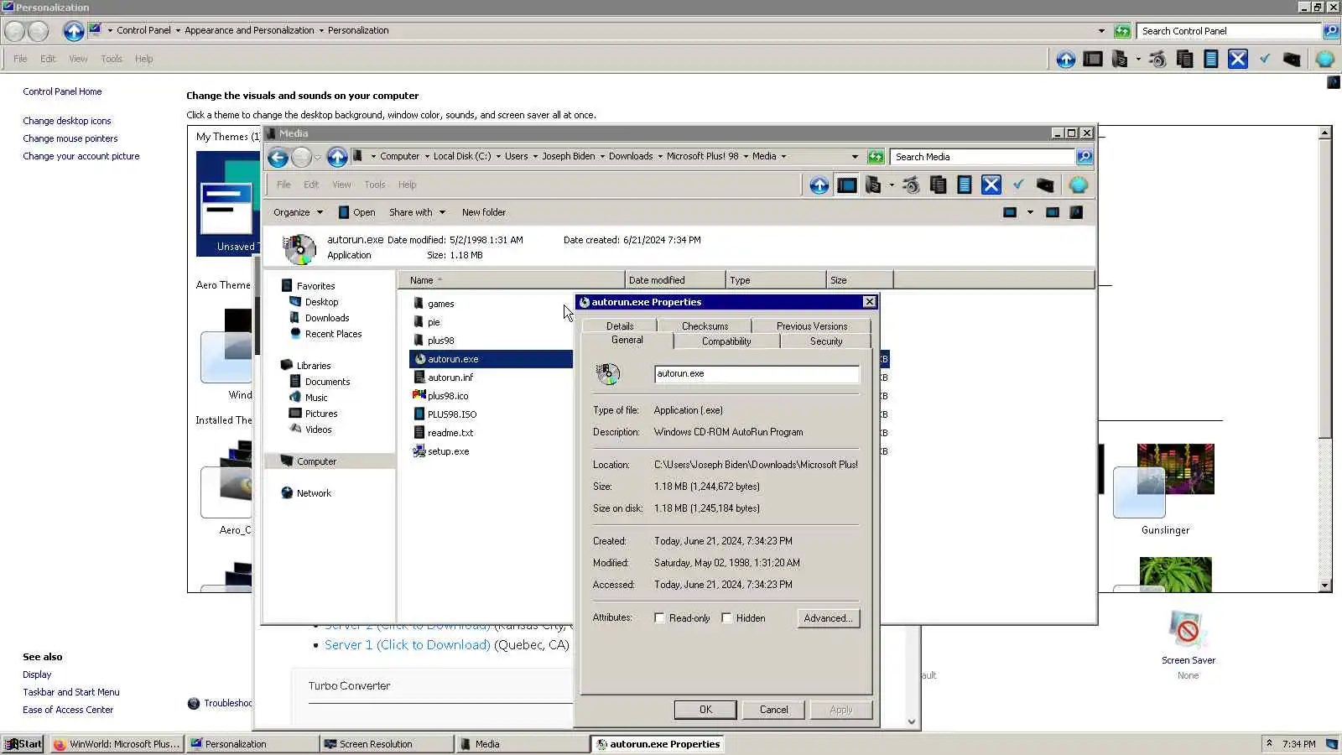Click the teal shell icon in Personalization toolbar
The height and width of the screenshot is (755, 1342).
point(1325,59)
